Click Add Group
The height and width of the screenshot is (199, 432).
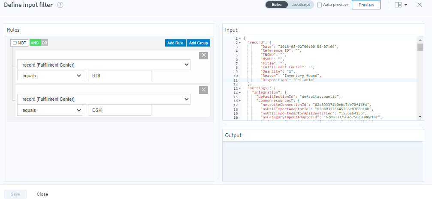198,43
